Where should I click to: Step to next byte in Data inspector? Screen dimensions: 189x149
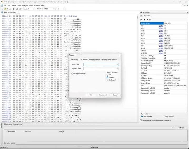pos(147,19)
